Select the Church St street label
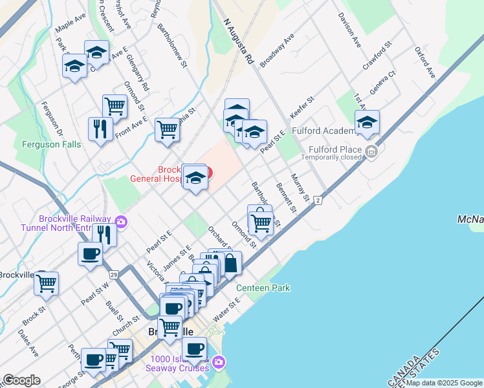This screenshot has width=484, height=388. pos(126,326)
